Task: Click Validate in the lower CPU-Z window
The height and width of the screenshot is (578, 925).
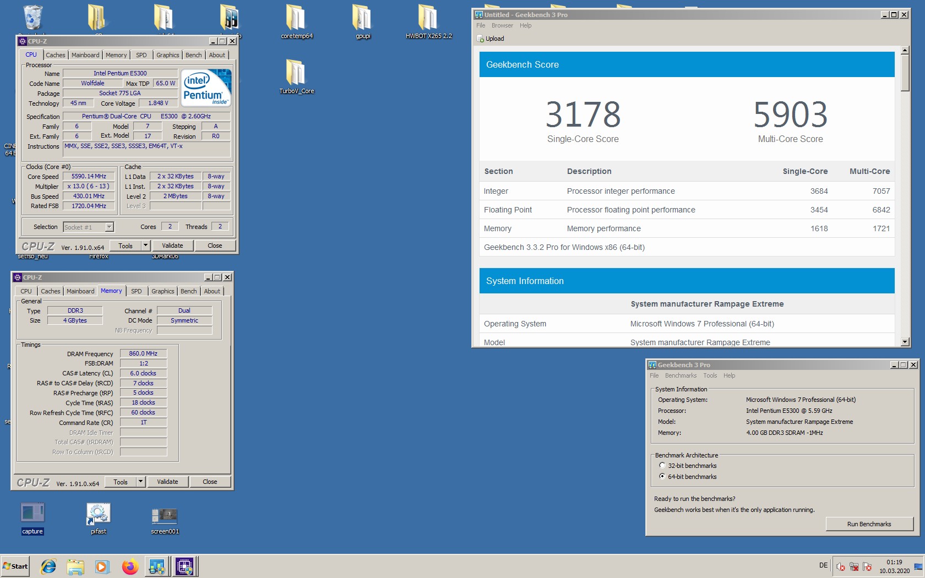Action: tap(167, 482)
